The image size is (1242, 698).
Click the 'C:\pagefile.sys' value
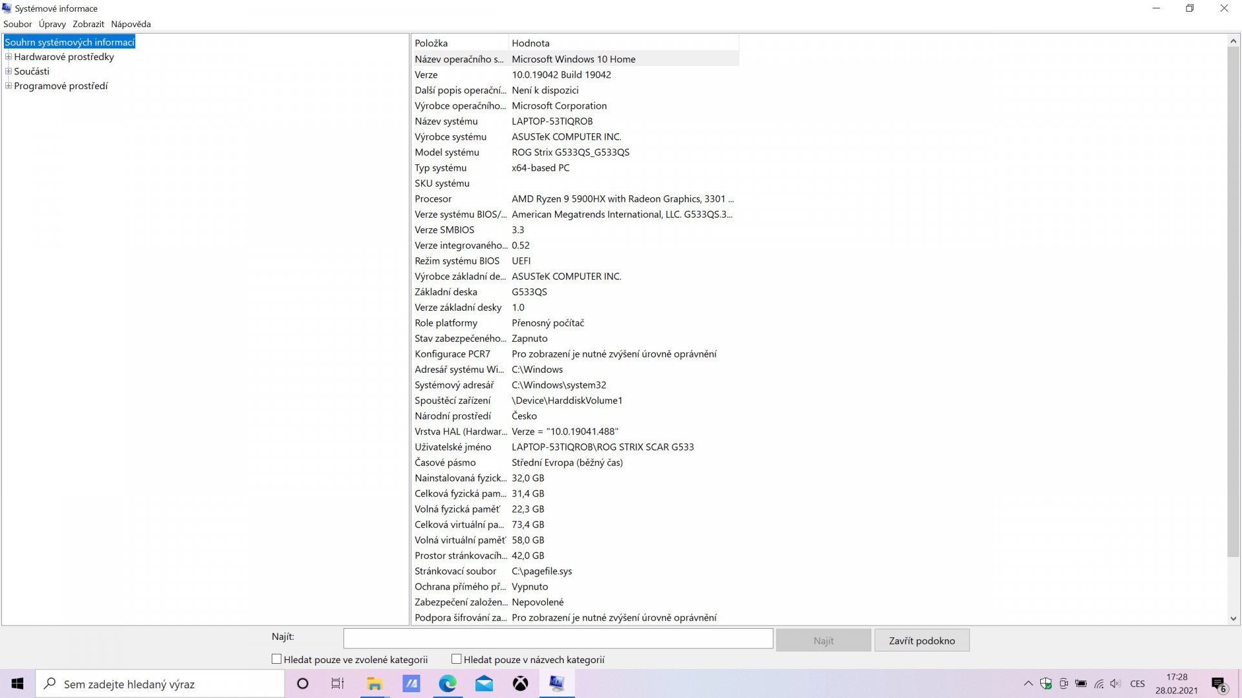pyautogui.click(x=541, y=571)
